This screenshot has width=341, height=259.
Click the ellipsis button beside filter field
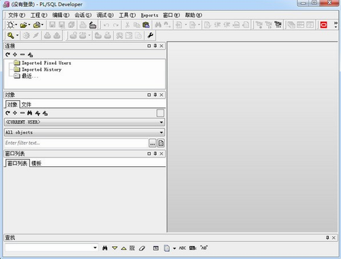[152, 143]
